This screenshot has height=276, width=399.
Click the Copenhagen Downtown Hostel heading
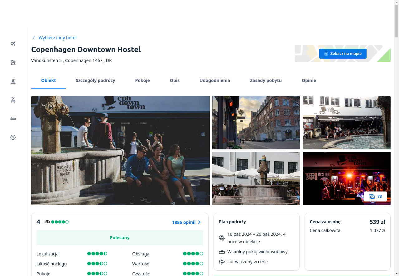pyautogui.click(x=86, y=49)
